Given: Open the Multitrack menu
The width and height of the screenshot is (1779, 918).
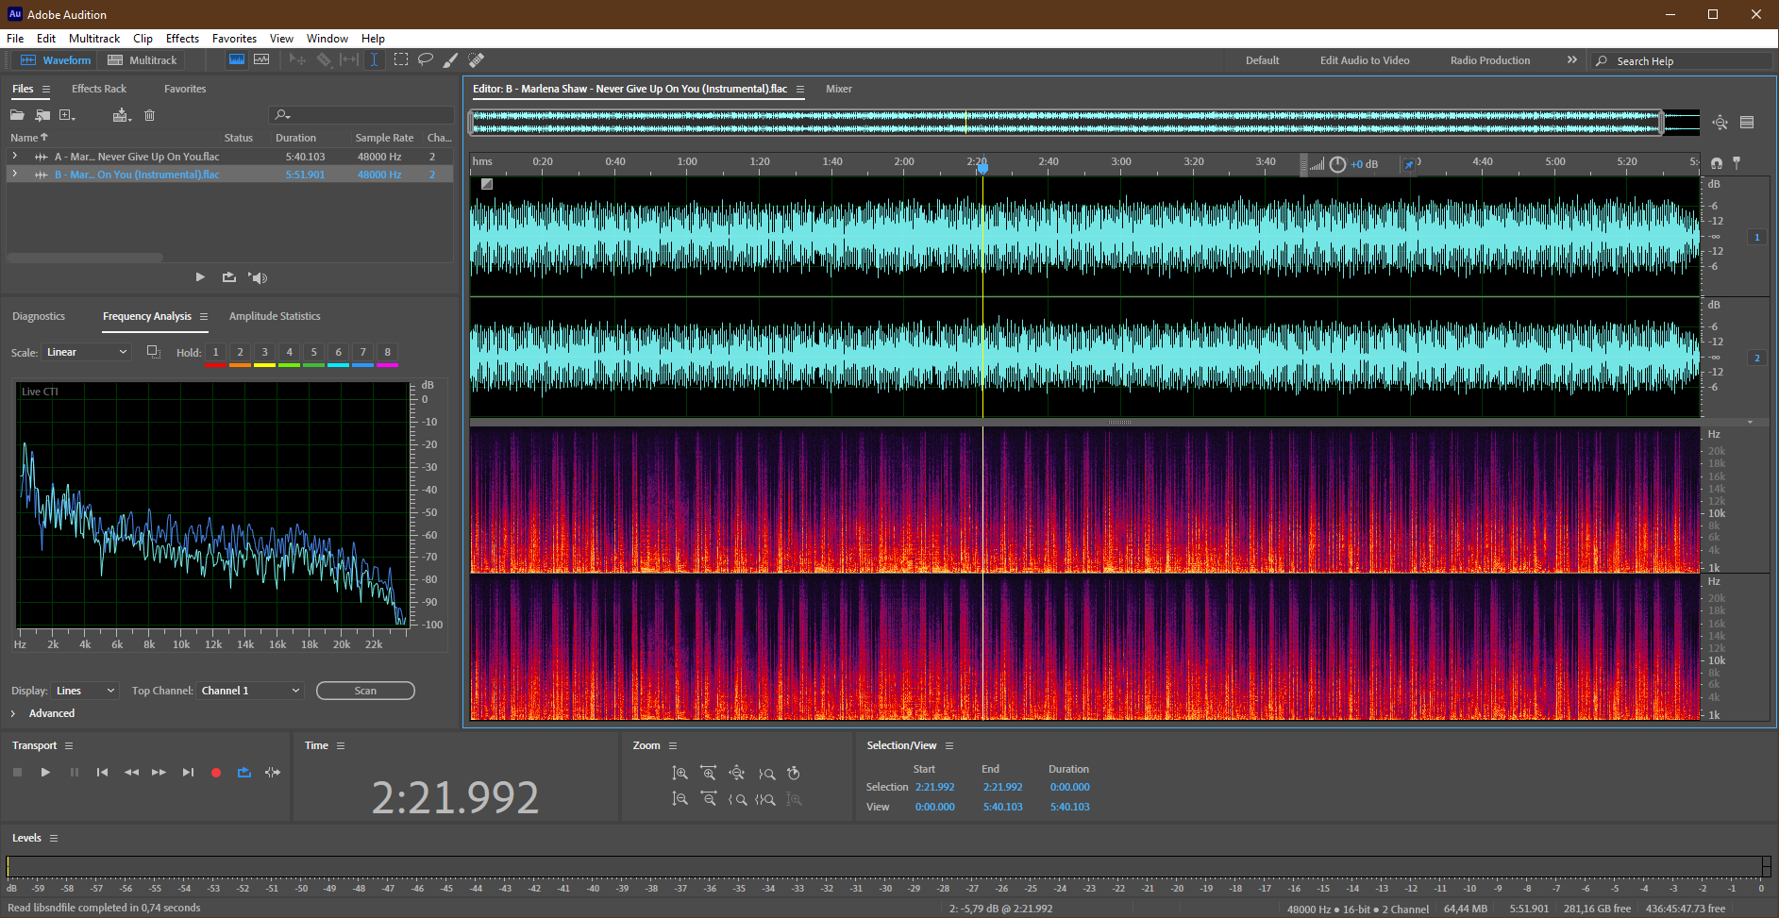Looking at the screenshot, I should point(94,39).
